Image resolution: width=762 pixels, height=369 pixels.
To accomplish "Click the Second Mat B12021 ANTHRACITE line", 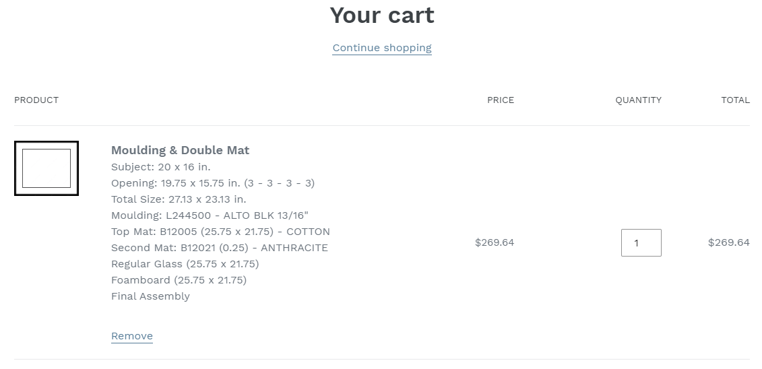I will (220, 248).
